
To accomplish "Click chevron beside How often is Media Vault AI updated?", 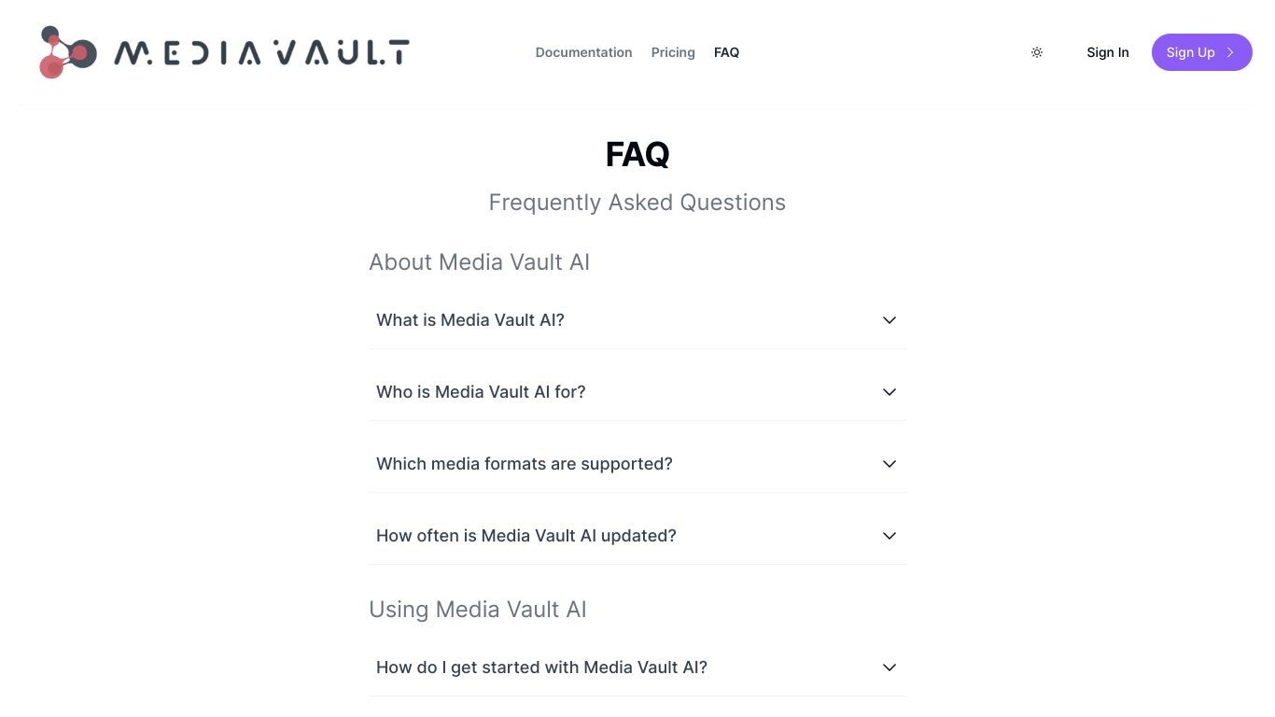I will pos(890,536).
